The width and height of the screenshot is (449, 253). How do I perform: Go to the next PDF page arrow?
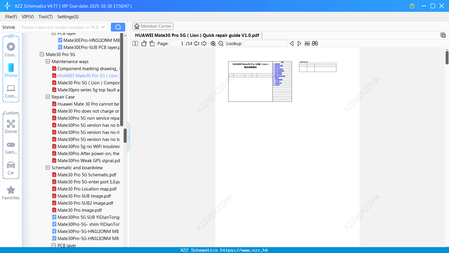click(204, 44)
